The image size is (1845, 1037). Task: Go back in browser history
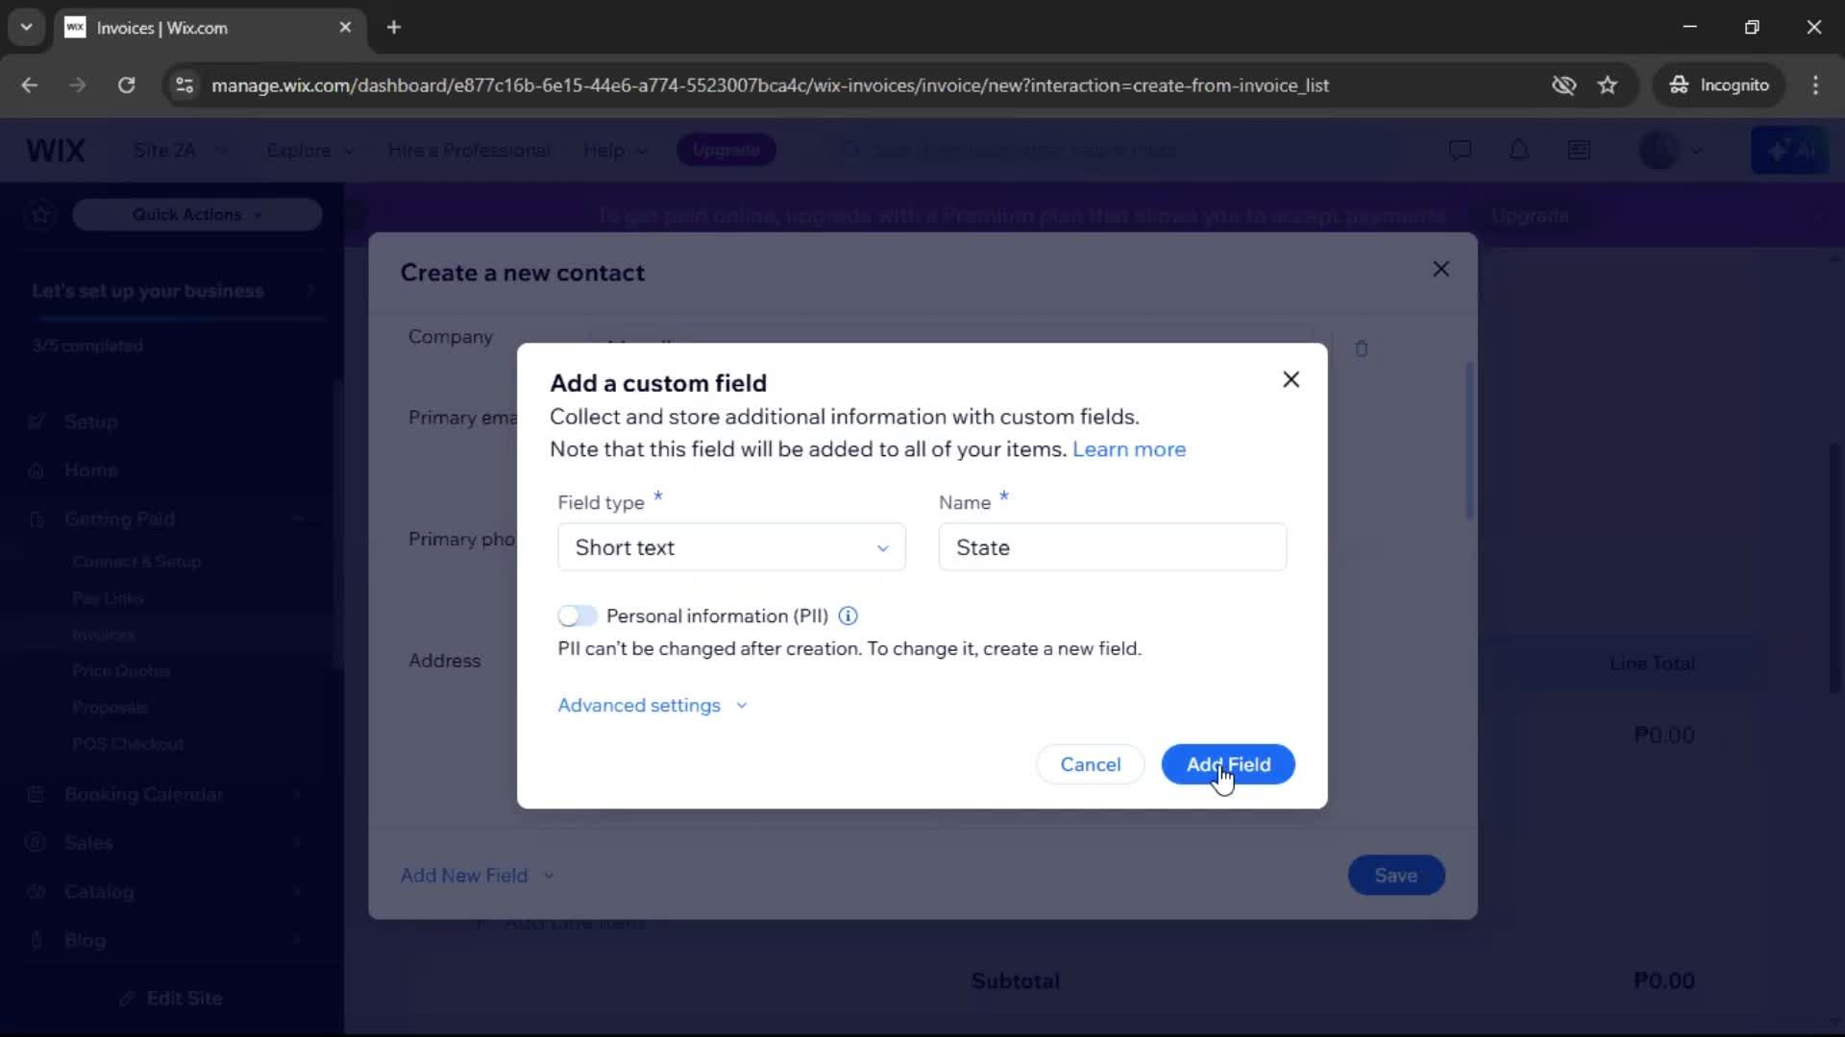pyautogui.click(x=30, y=84)
